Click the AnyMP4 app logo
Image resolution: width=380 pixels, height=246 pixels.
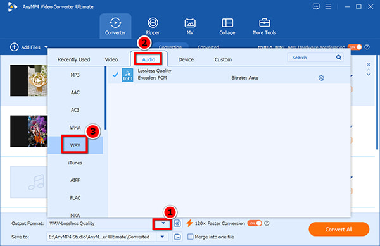tap(12, 6)
